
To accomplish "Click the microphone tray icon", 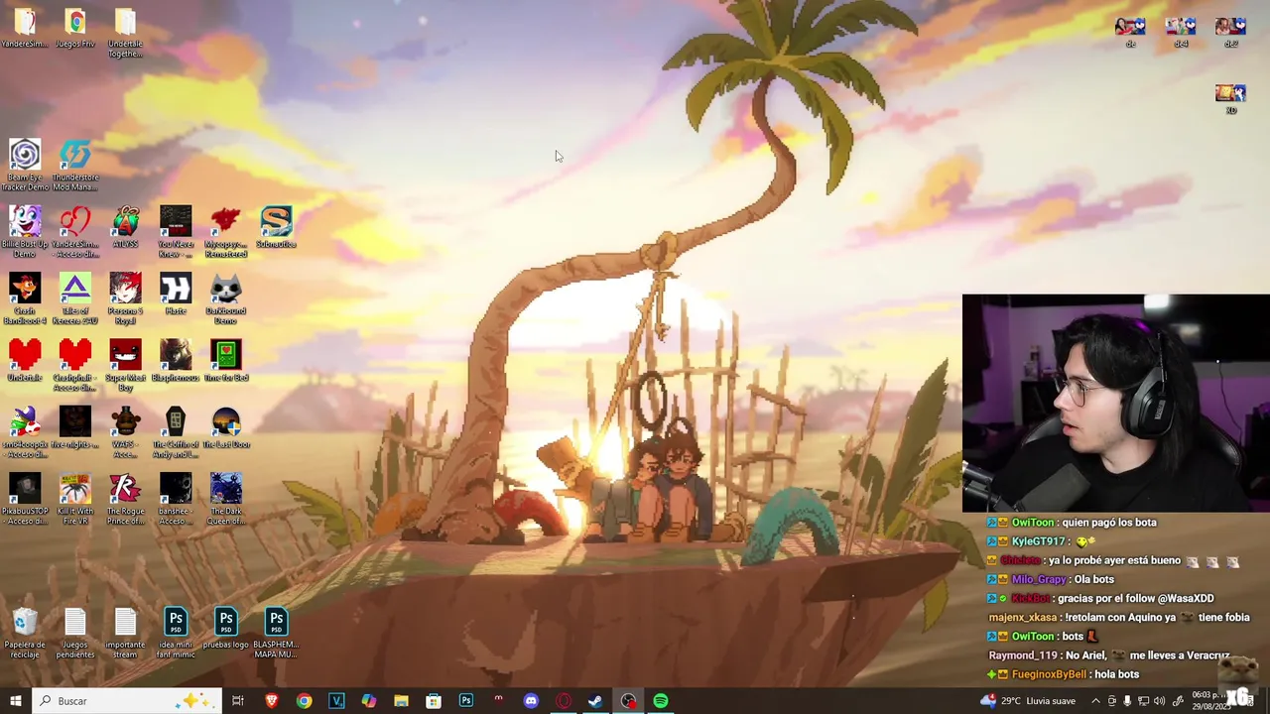I will [1127, 701].
